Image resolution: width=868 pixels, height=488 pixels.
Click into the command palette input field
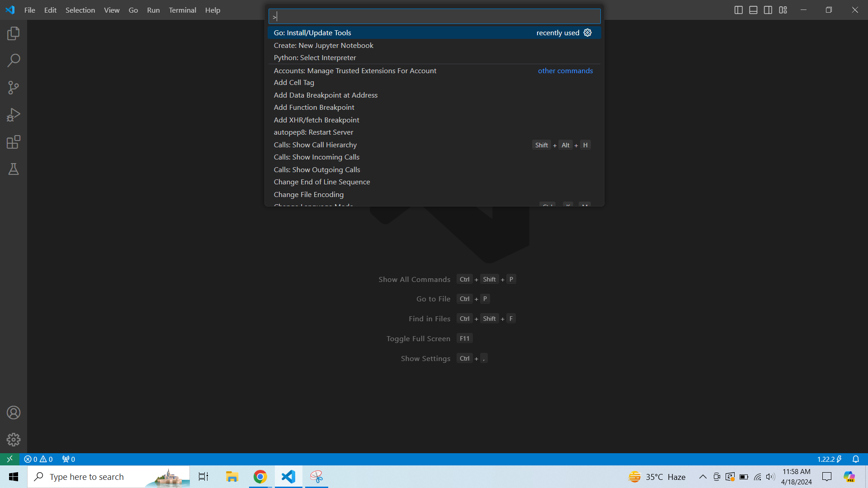tap(434, 17)
